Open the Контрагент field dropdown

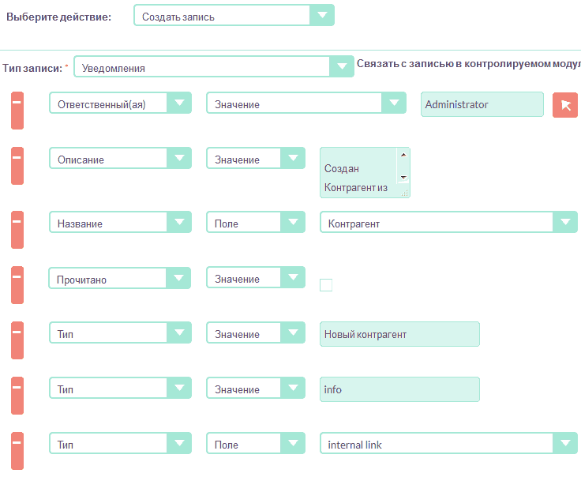[448, 223]
